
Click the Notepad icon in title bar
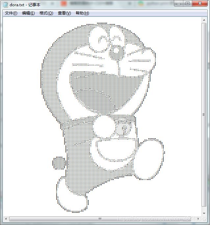(6, 5)
